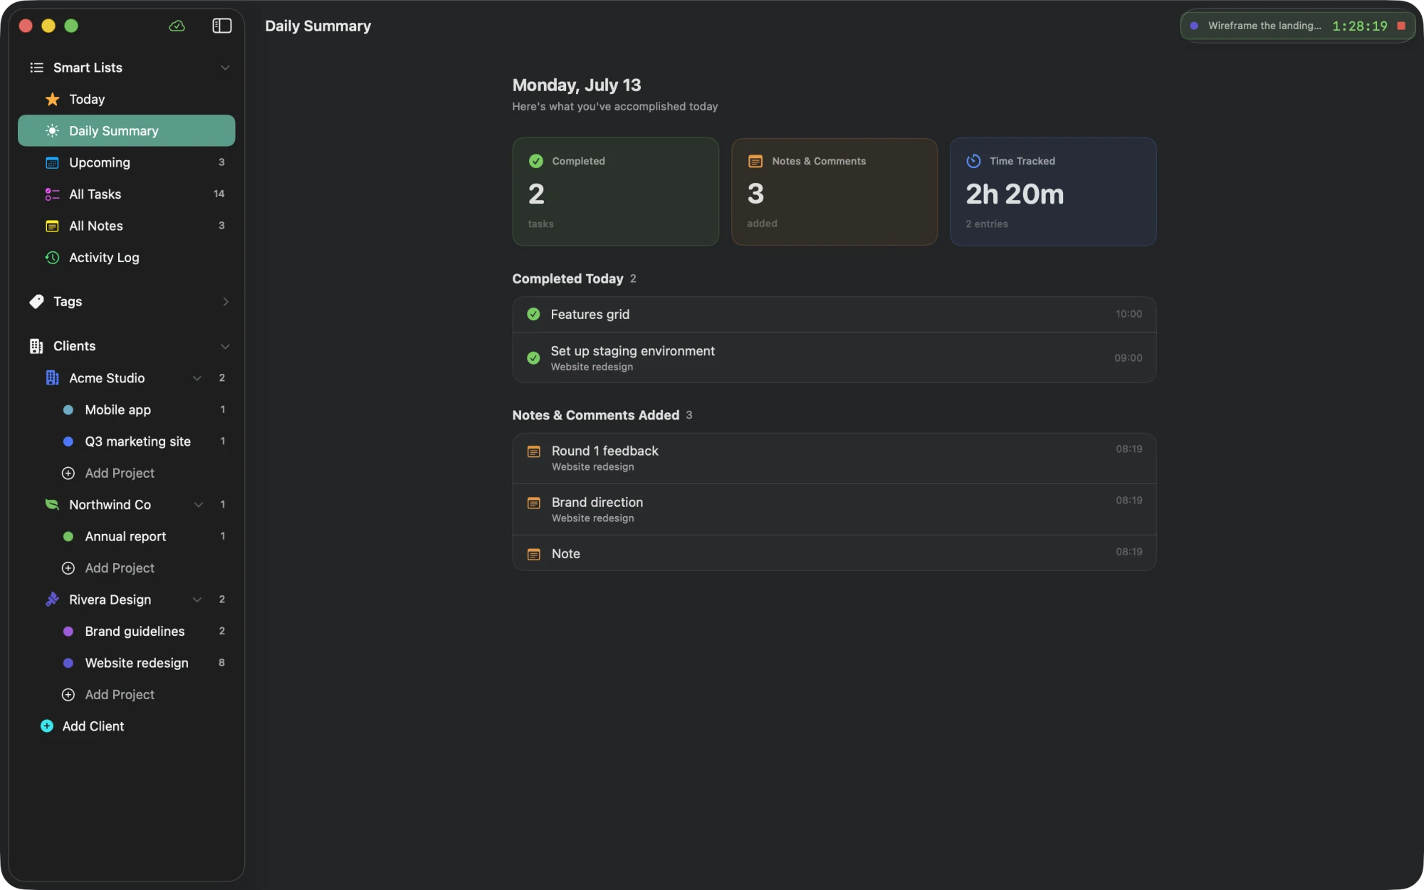This screenshot has height=890, width=1424.
Task: Add Project under Acme Studio
Action: point(108,473)
